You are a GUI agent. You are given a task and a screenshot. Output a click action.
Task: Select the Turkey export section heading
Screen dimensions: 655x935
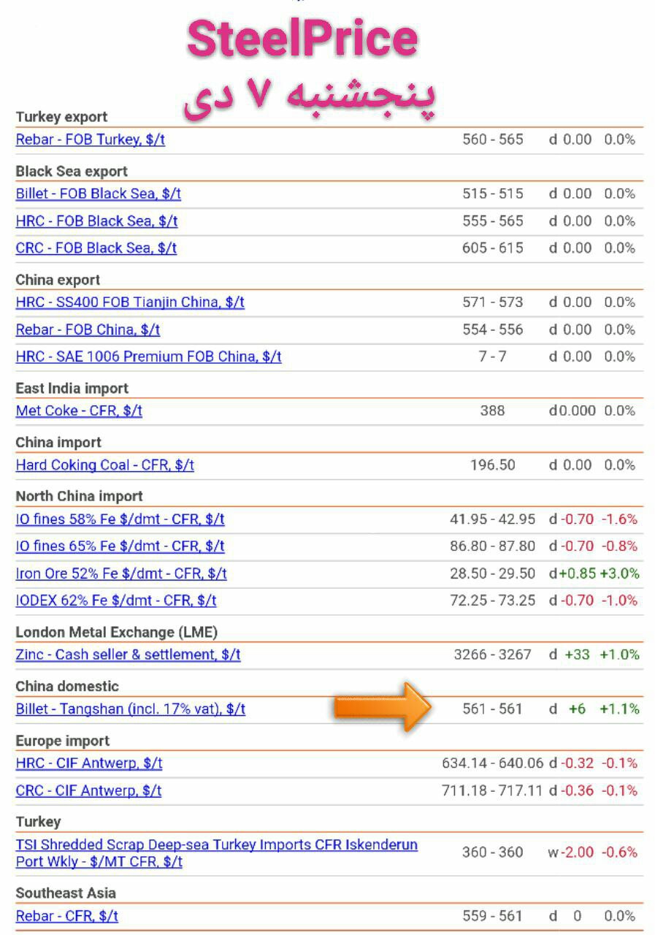click(x=61, y=117)
